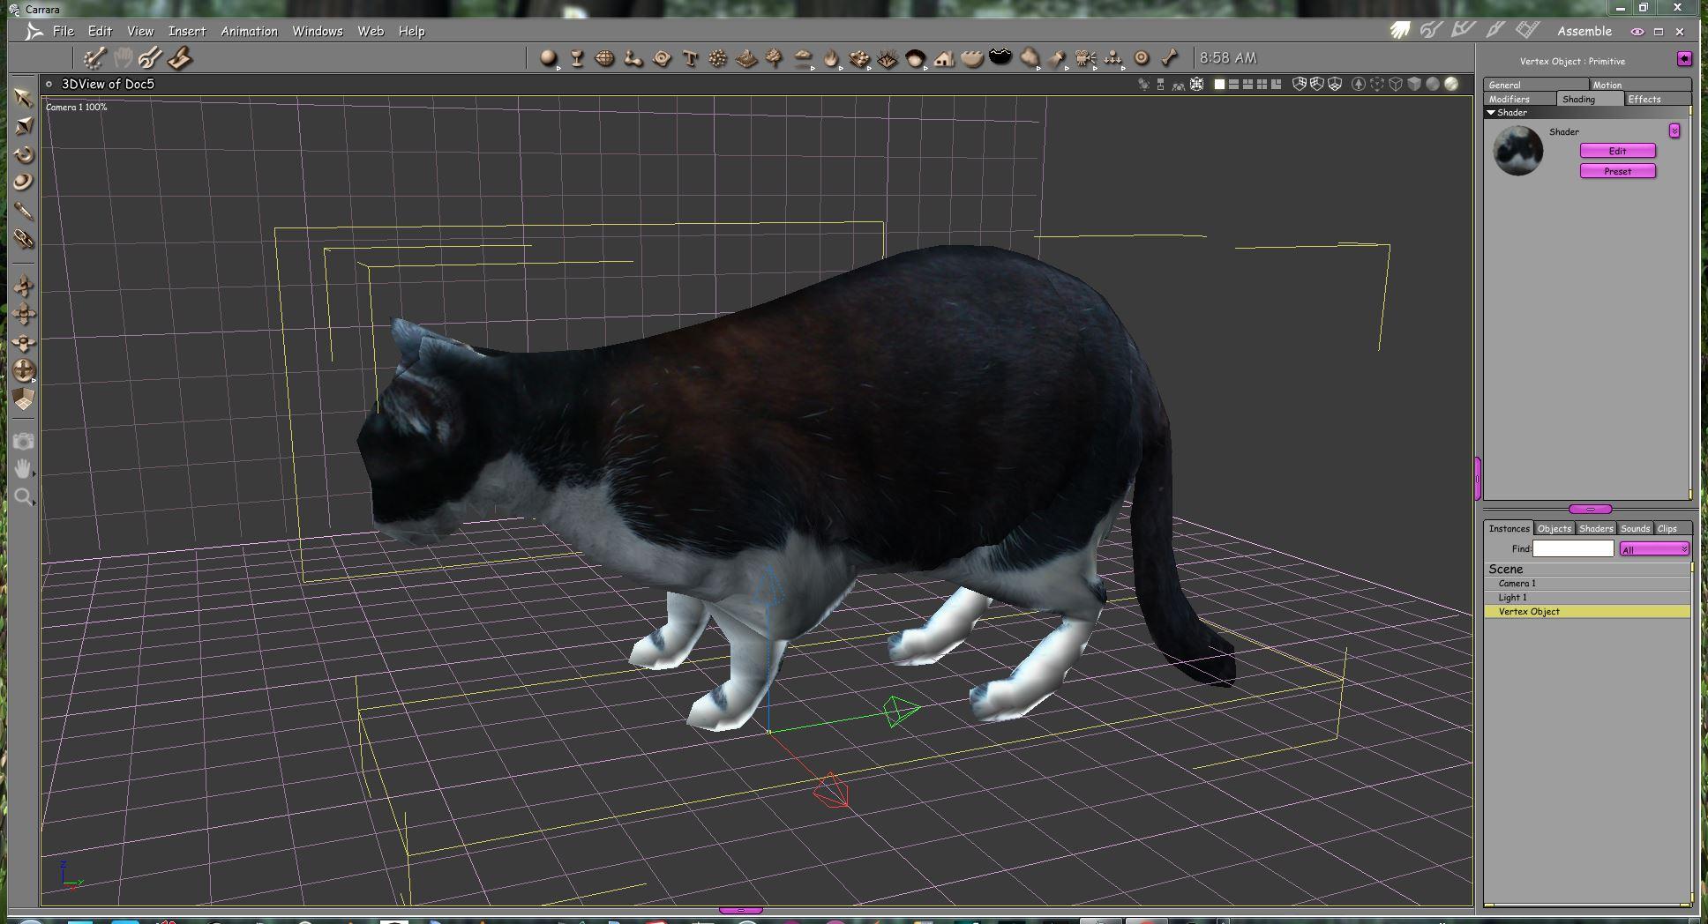This screenshot has height=924, width=1708.
Task: Open the All filter dropdown
Action: 1654,548
